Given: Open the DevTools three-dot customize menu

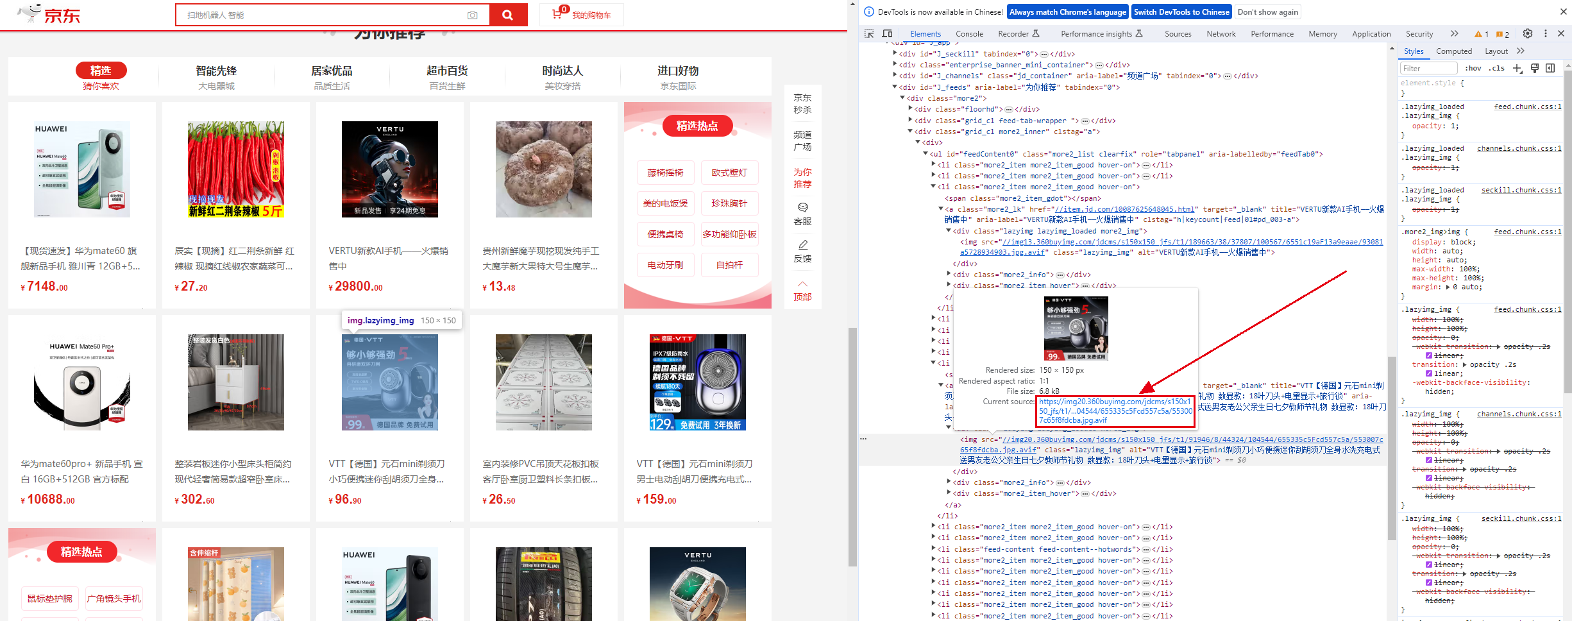Looking at the screenshot, I should [1545, 33].
